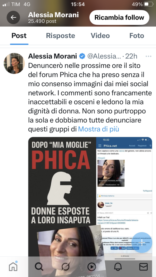Tap the @Alessia... handle in the post
This screenshot has height=277, width=156.
click(104, 56)
